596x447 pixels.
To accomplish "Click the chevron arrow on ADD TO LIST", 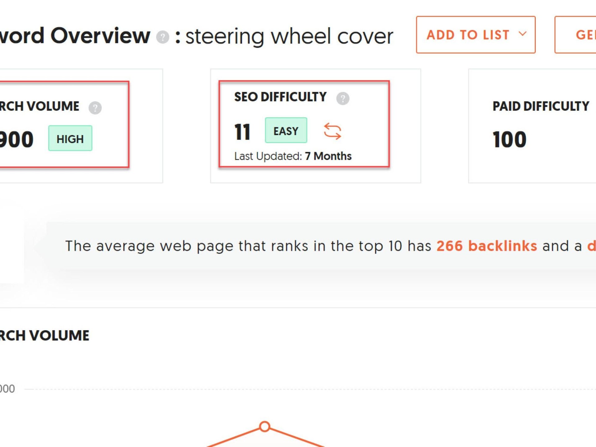I will 523,34.
